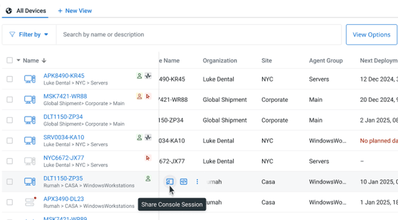The image size is (398, 220).
Task: Click the red cursor icon on NYC6672-JX77
Action: pos(148,158)
